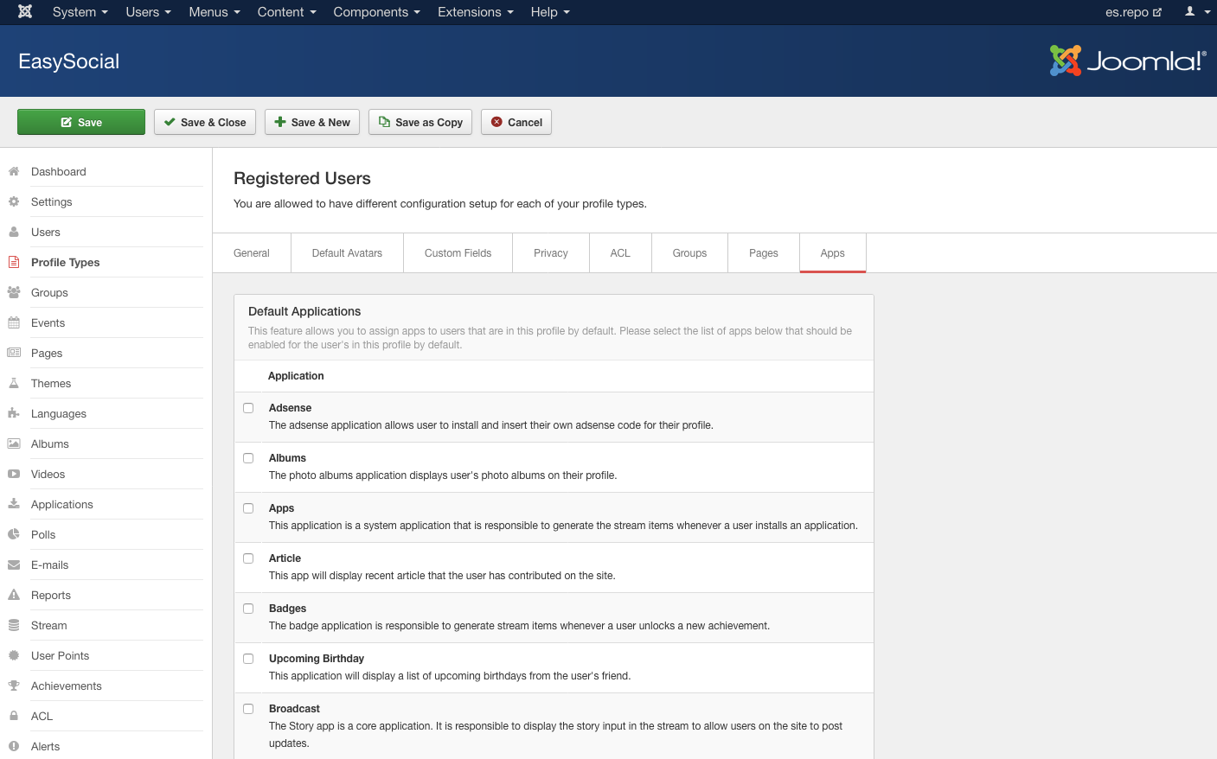Select the Apps tab
Image resolution: width=1217 pixels, height=759 pixels.
(x=833, y=253)
